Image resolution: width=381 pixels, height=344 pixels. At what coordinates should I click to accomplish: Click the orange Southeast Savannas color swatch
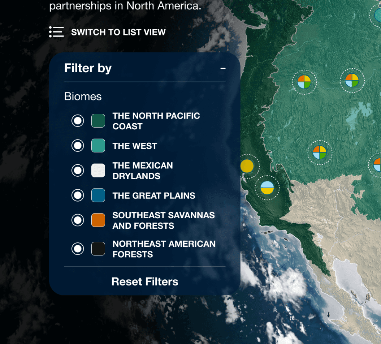[98, 220]
